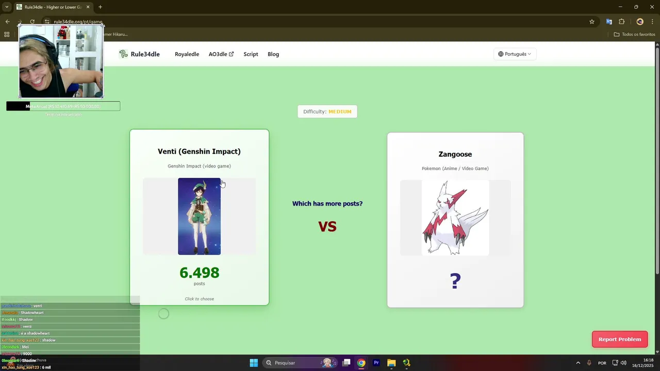Open the volume speaker tray icon
The image size is (660, 371).
click(624, 363)
